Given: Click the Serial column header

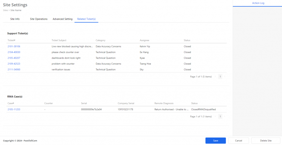Looking at the screenshot, I should click(84, 103).
